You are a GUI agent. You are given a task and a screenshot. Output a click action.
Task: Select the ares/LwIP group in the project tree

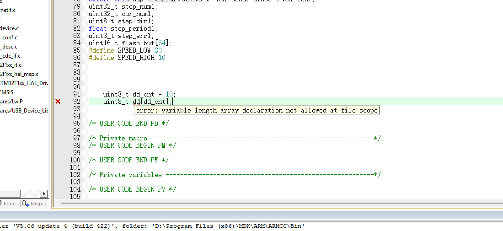pos(11,102)
